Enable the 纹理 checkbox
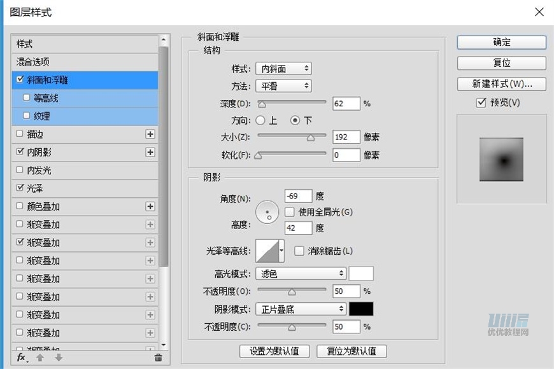 click(26, 115)
